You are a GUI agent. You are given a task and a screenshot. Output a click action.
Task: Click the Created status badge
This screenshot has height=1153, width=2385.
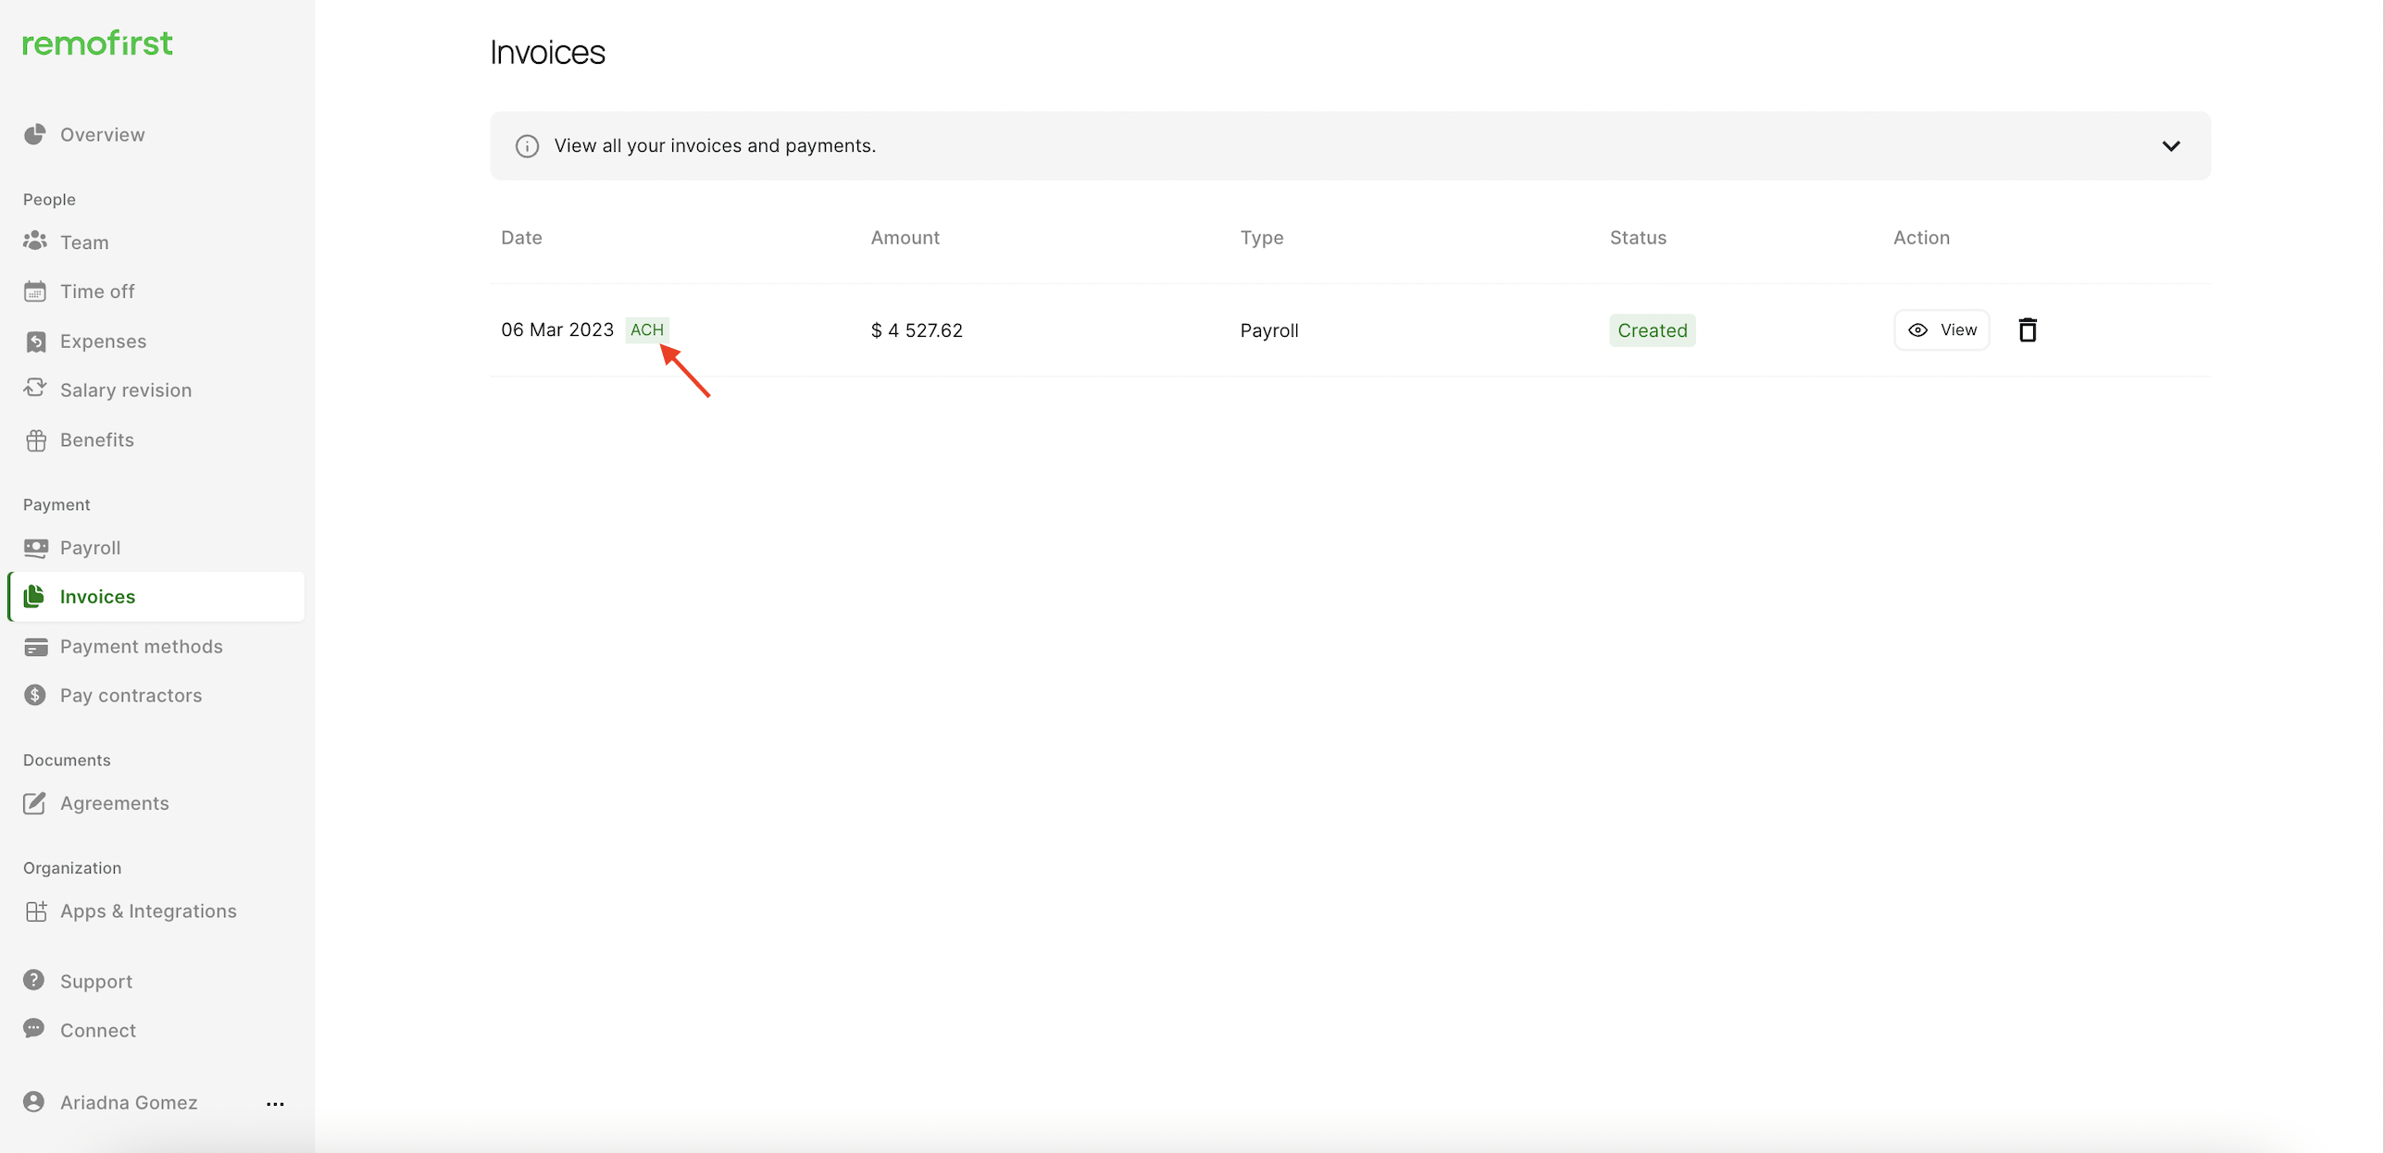click(x=1652, y=330)
